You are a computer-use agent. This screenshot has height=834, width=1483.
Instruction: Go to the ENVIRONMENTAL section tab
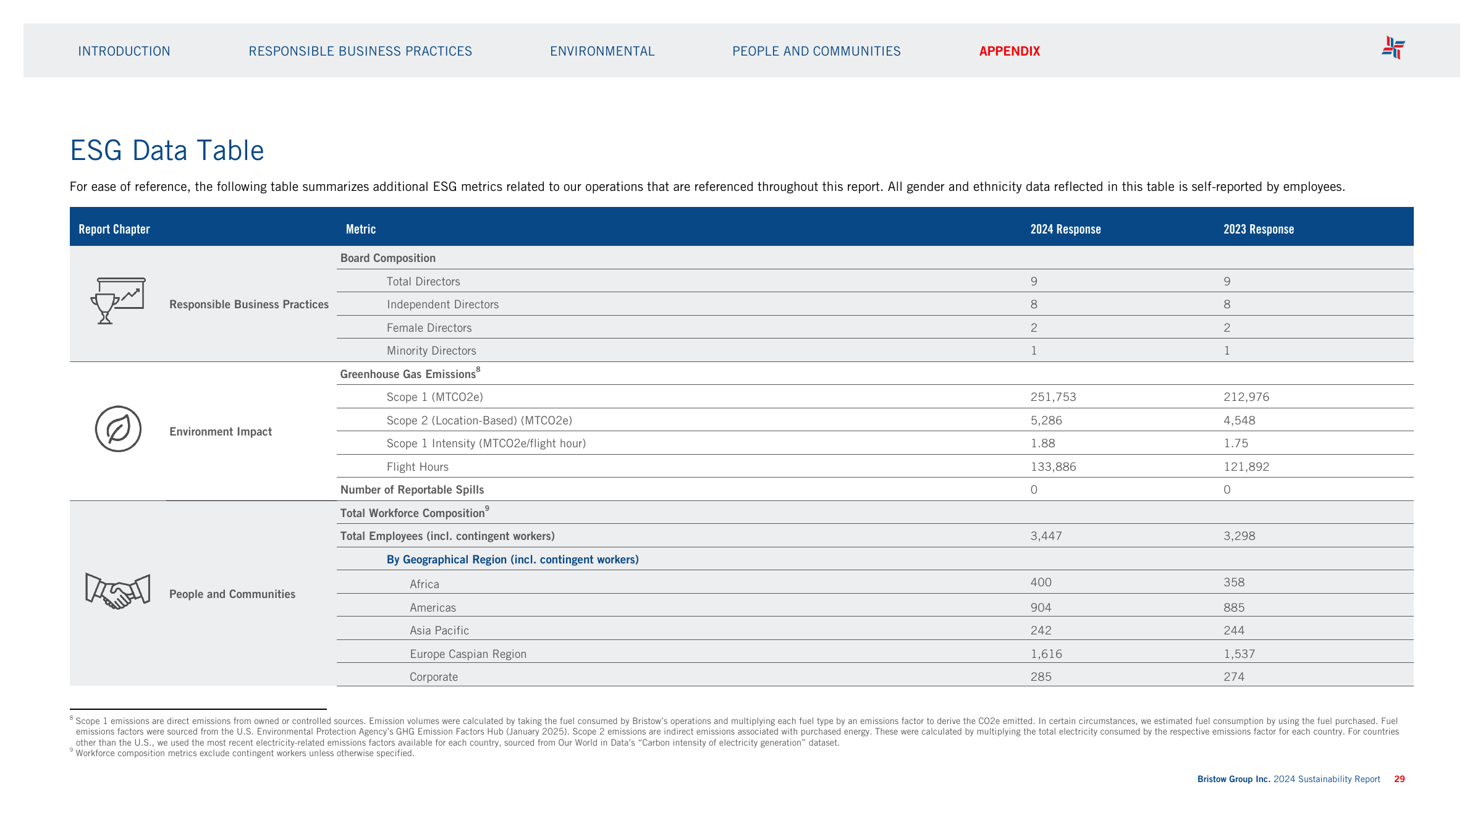(x=602, y=51)
